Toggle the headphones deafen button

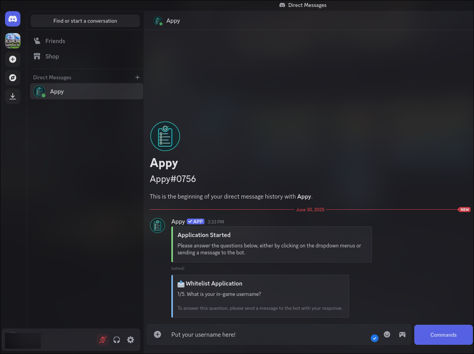pyautogui.click(x=117, y=340)
